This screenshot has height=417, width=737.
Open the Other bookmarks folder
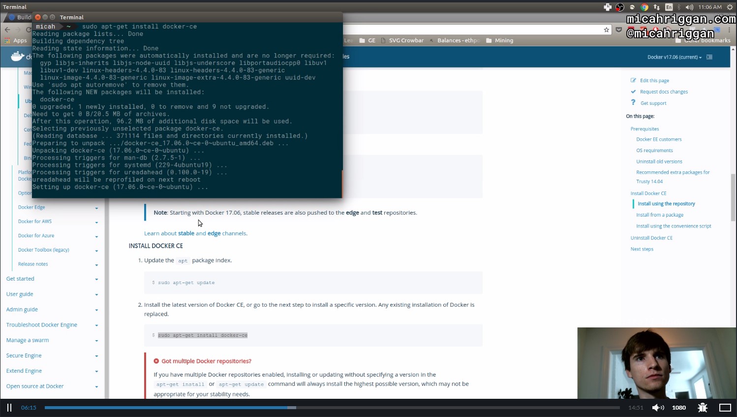click(x=704, y=40)
